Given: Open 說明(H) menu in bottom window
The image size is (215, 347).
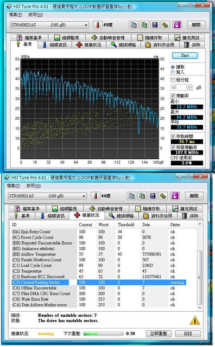Looking at the screenshot, I should tap(34, 185).
